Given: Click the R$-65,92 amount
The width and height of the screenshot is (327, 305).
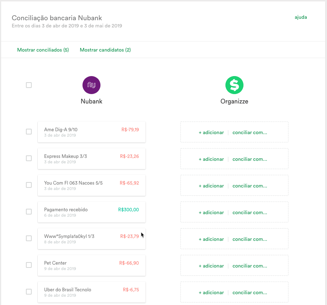Looking at the screenshot, I should [x=129, y=183].
